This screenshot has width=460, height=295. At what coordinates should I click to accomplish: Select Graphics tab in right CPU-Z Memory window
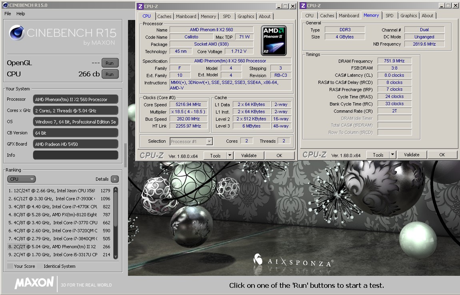pos(409,16)
